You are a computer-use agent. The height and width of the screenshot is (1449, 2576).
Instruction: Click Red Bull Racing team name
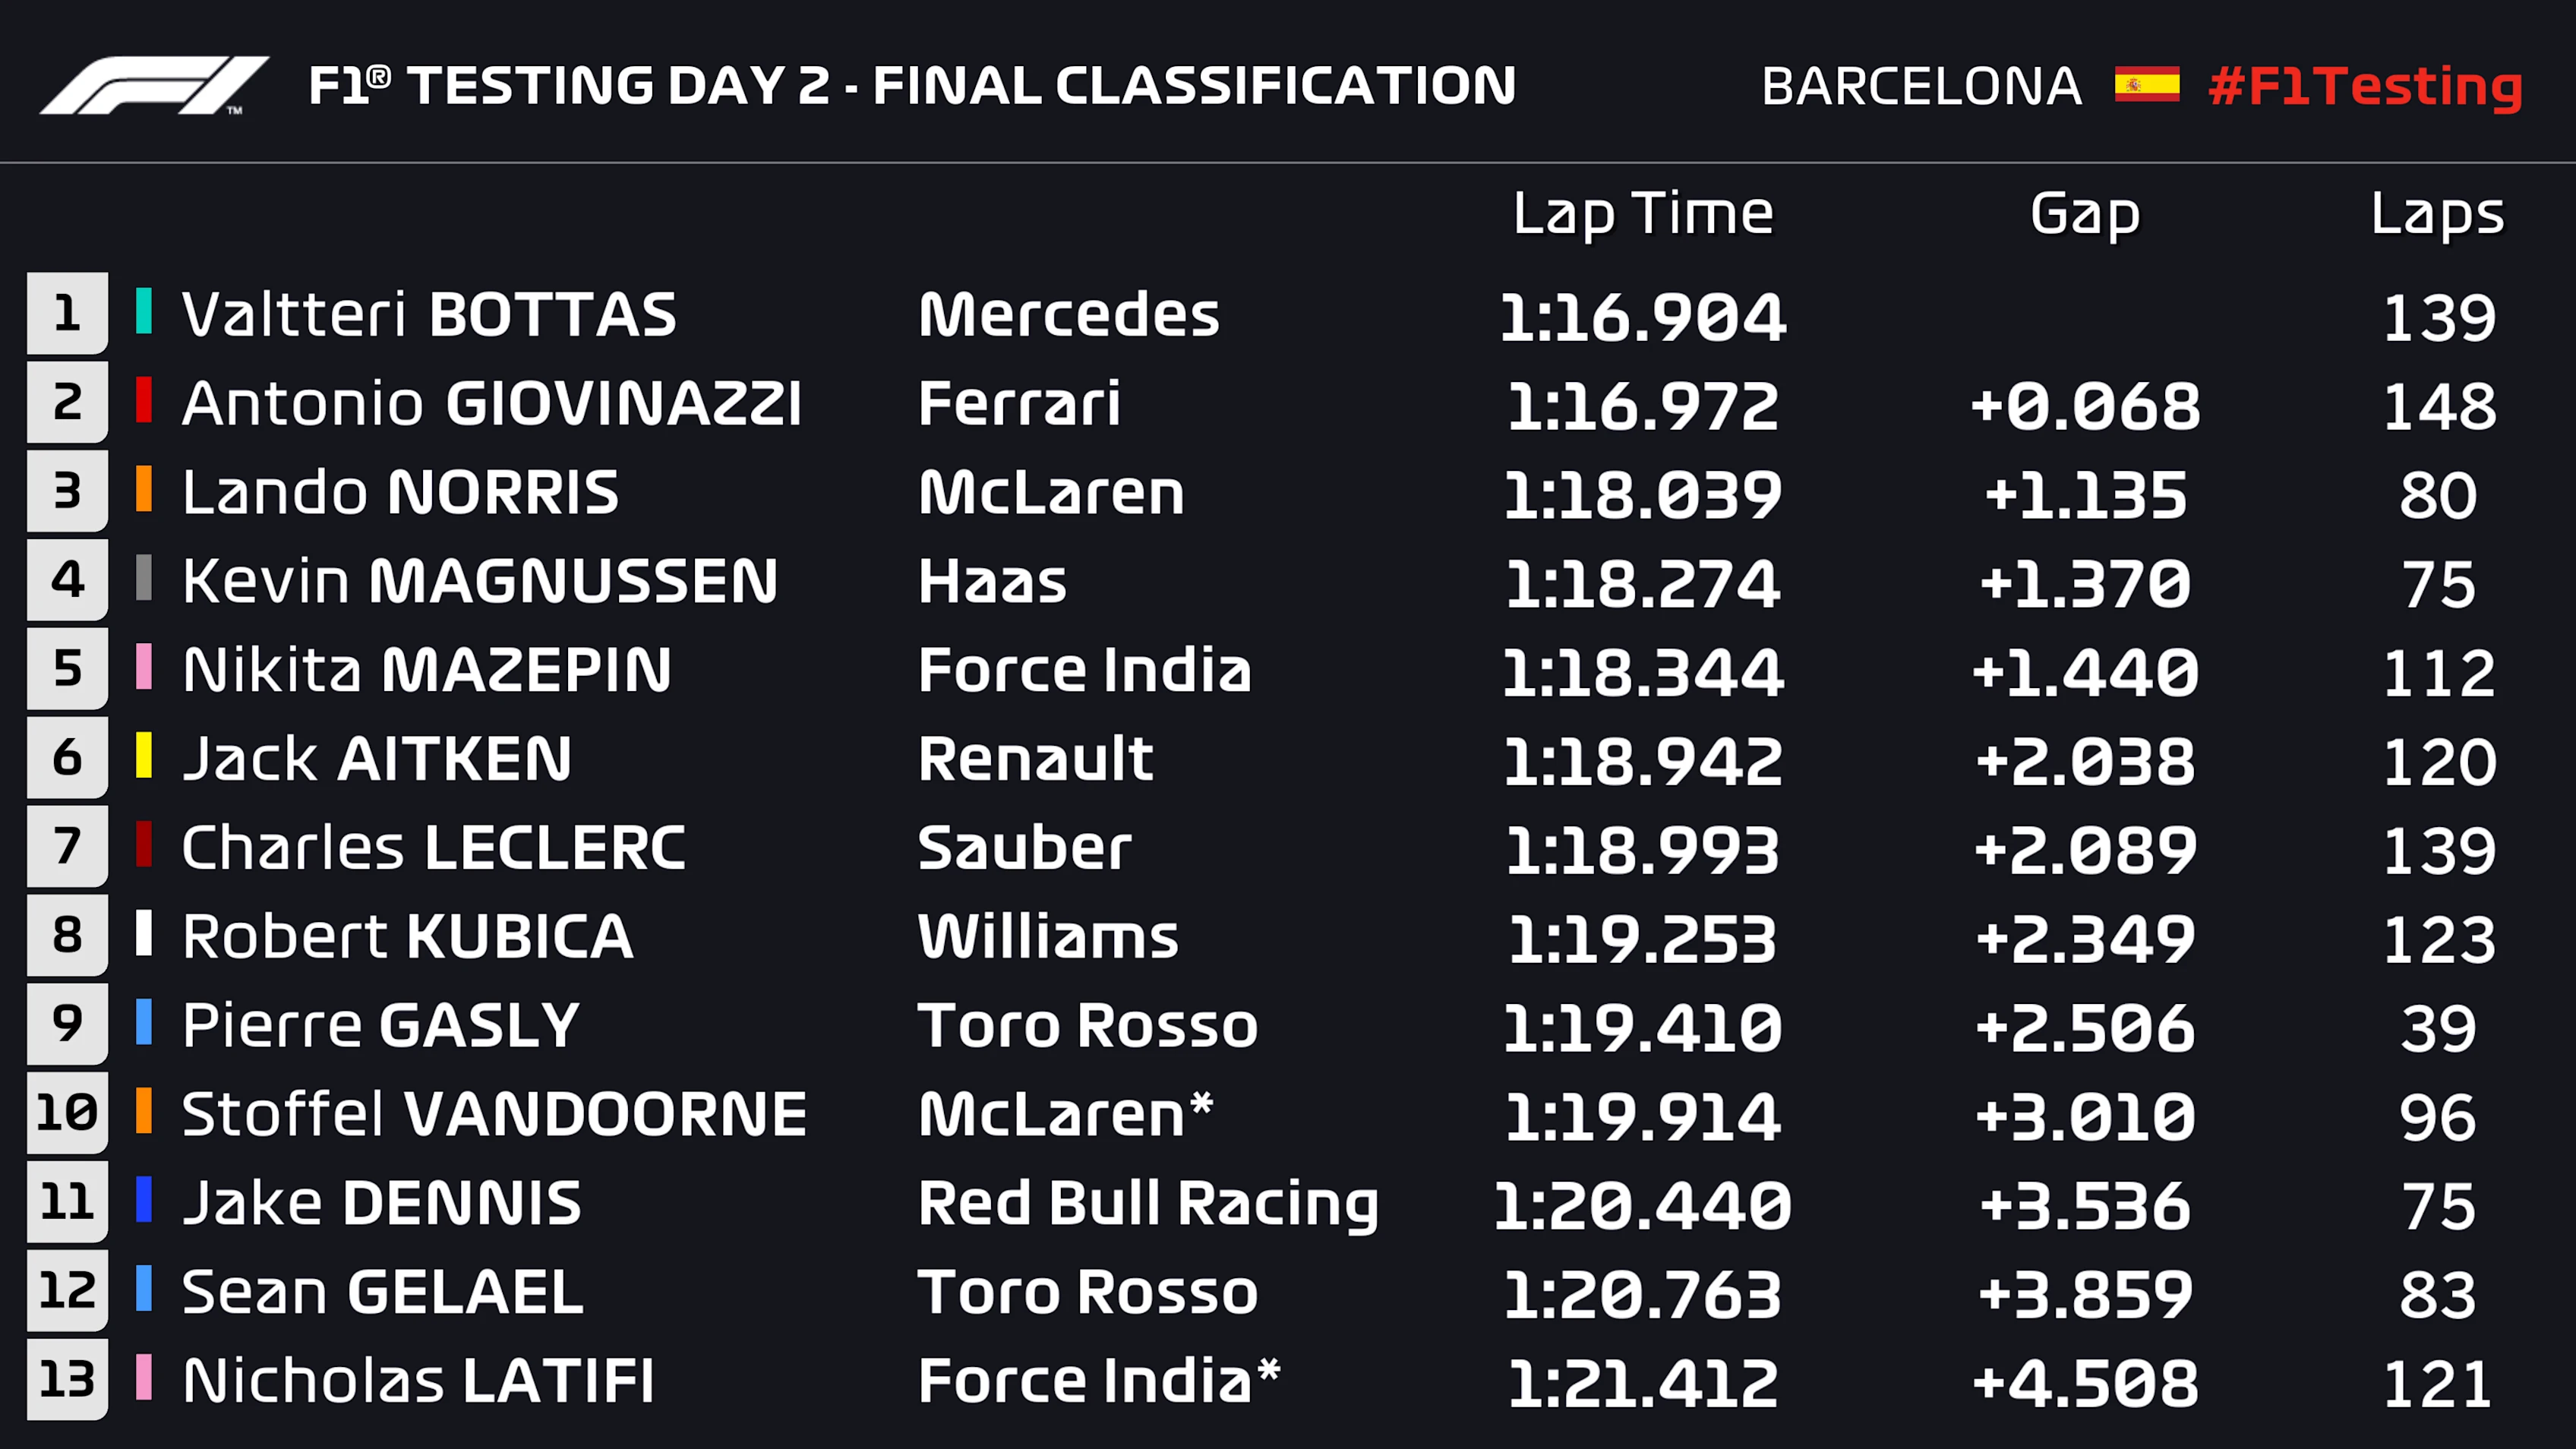point(1148,1203)
